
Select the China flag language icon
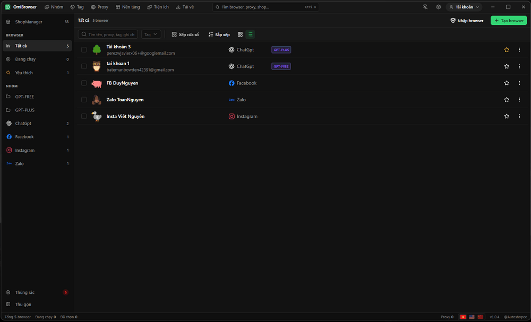coord(480,317)
